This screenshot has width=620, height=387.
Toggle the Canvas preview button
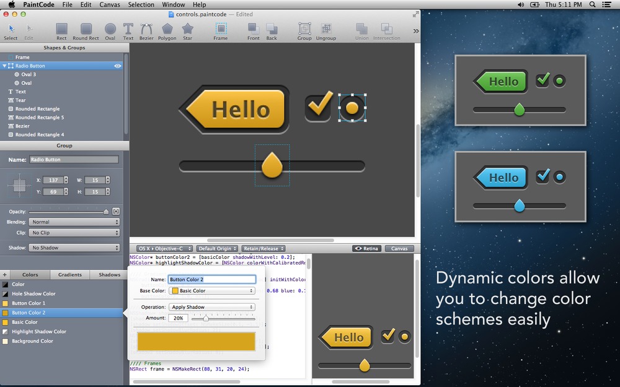pos(399,248)
